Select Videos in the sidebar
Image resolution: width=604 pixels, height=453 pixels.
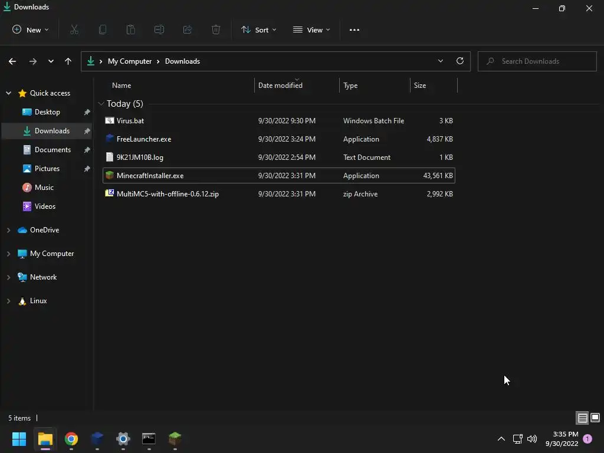click(47, 206)
